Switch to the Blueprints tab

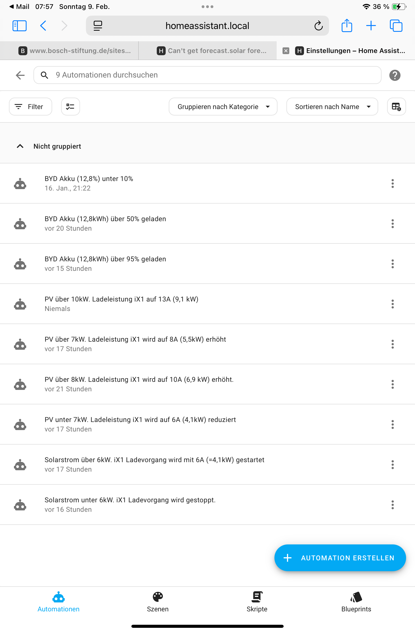[x=356, y=602]
